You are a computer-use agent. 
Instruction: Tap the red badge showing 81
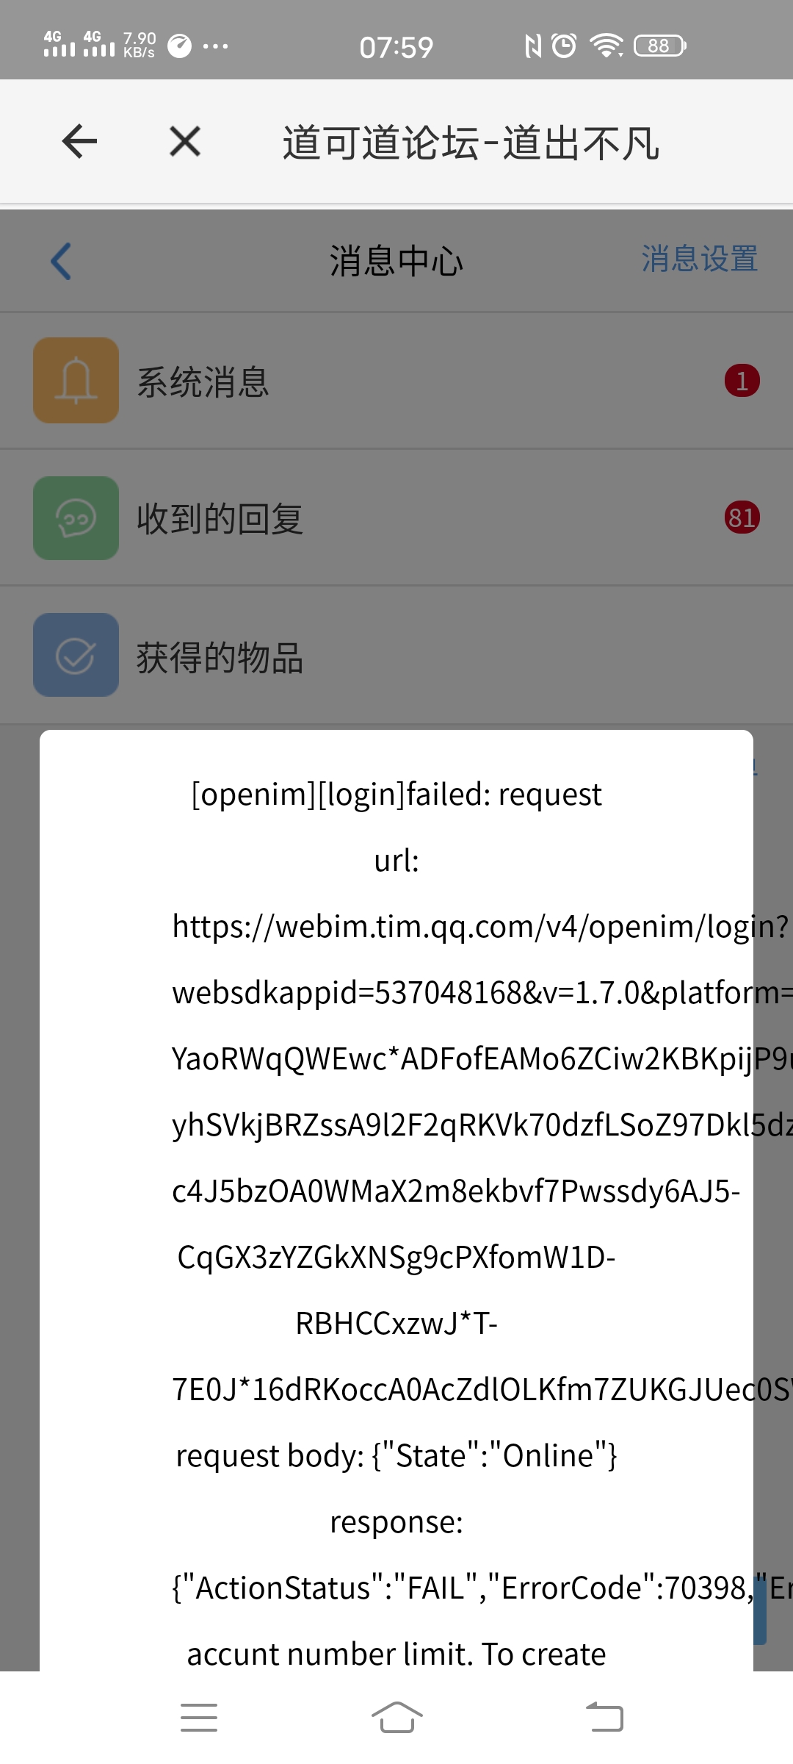742,518
